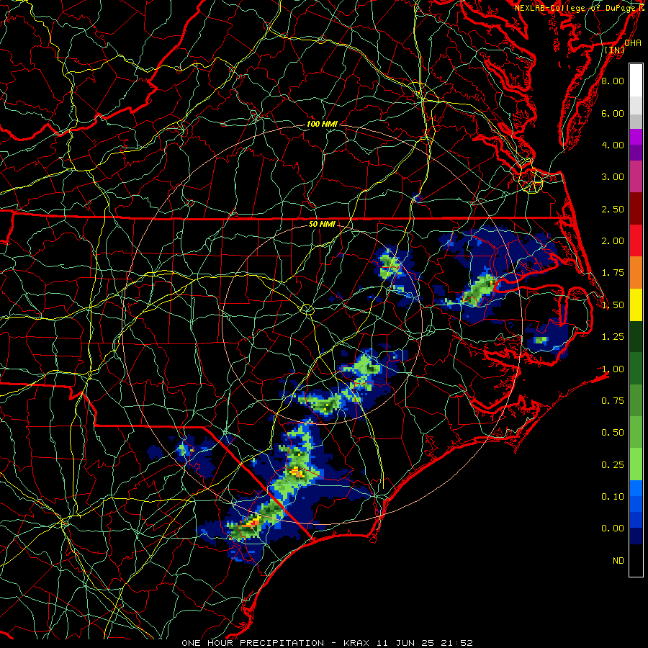Click the 2.50 scale label
The image size is (648, 648).
(613, 209)
